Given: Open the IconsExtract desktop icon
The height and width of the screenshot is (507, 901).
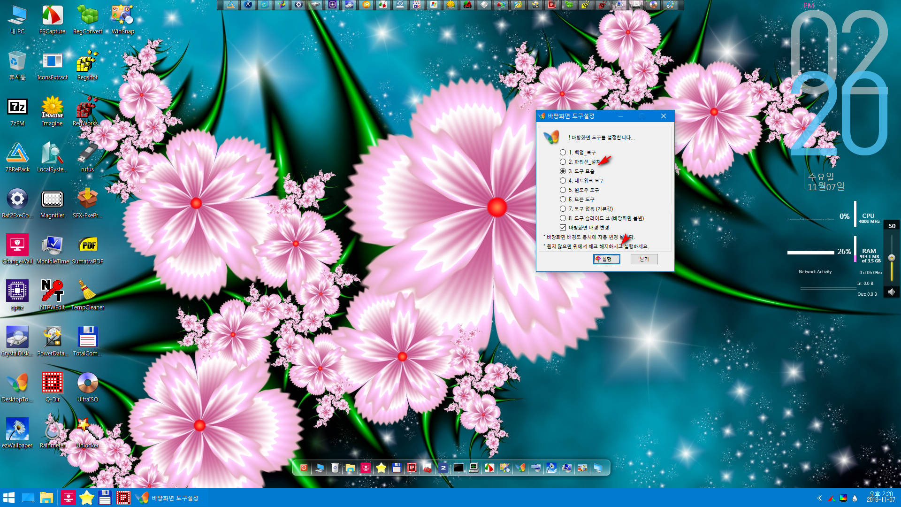Looking at the screenshot, I should (x=52, y=66).
